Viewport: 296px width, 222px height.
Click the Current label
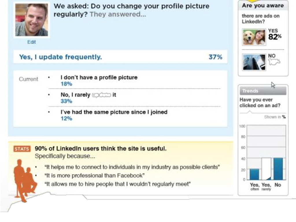point(28,79)
